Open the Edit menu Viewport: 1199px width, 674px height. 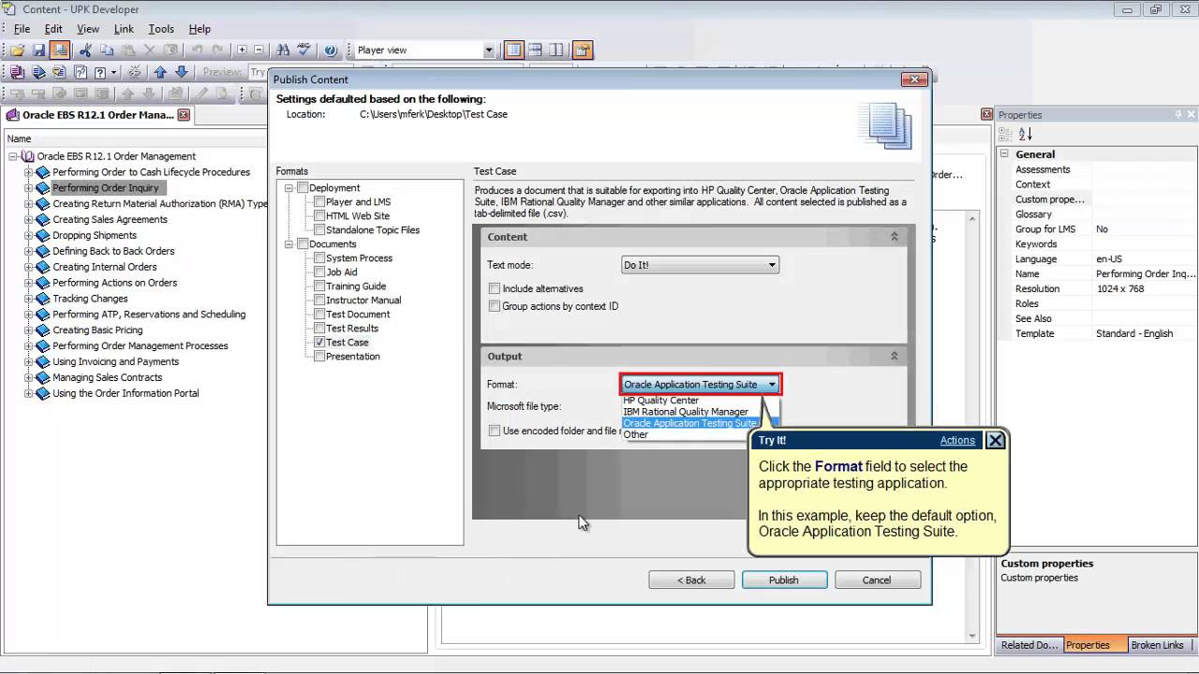(53, 29)
